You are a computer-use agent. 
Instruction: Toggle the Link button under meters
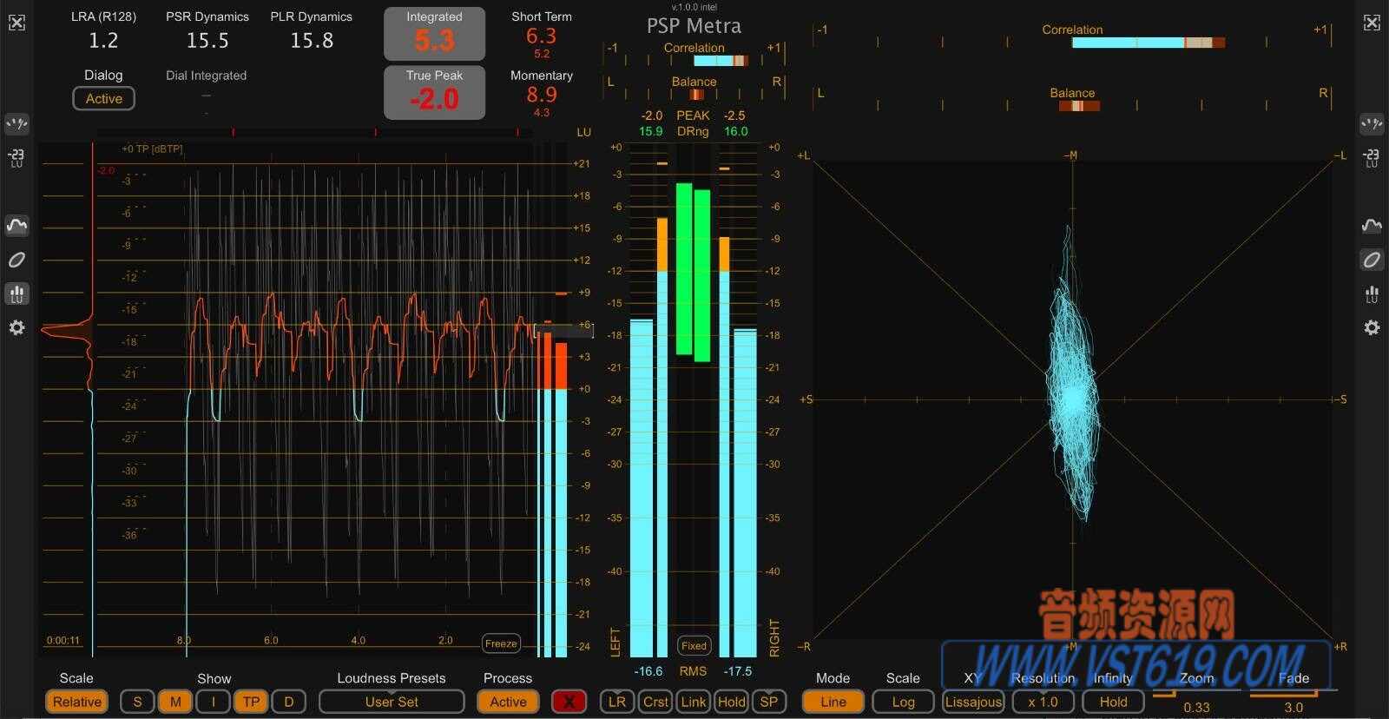(x=693, y=702)
